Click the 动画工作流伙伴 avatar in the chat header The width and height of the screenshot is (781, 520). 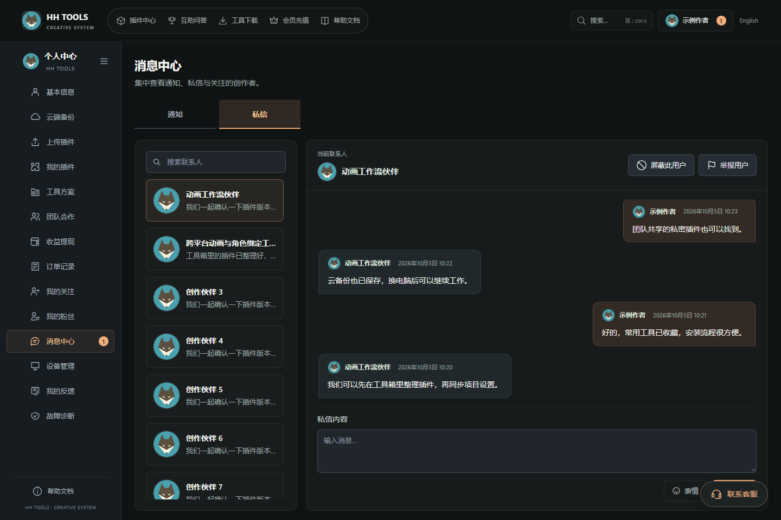pyautogui.click(x=327, y=172)
